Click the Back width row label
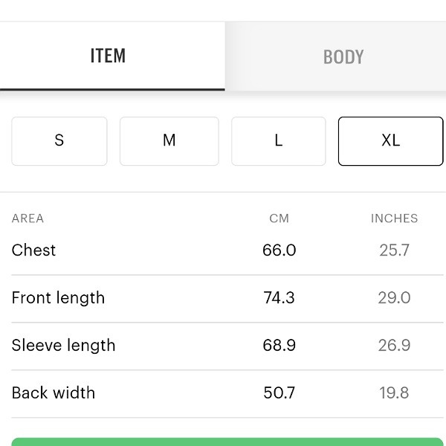The image size is (446, 446). point(54,393)
